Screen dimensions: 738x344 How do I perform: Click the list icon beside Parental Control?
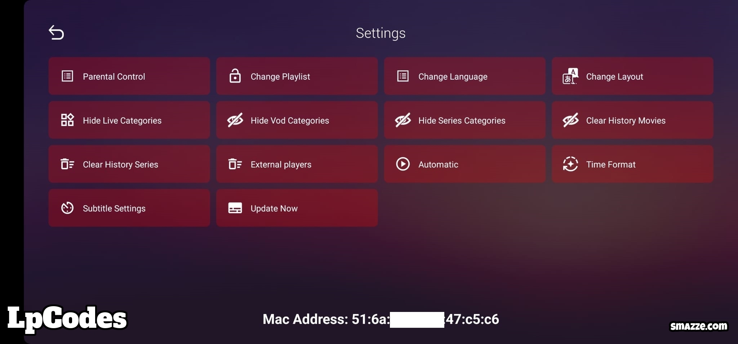[67, 76]
